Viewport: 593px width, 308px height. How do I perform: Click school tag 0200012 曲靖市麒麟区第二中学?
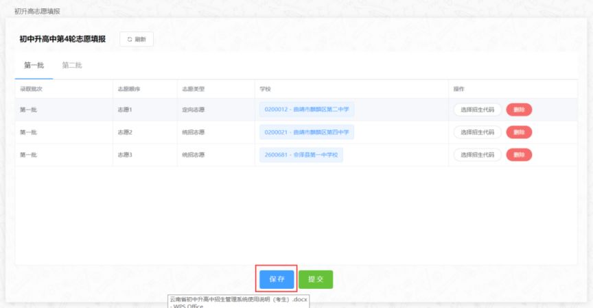[x=307, y=110]
